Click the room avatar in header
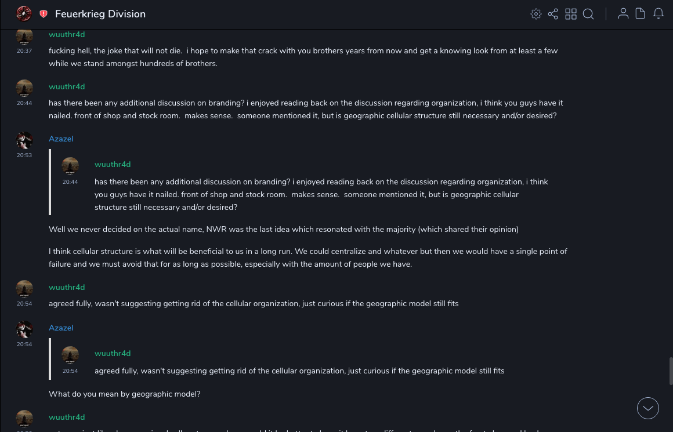This screenshot has width=673, height=432. [x=24, y=14]
